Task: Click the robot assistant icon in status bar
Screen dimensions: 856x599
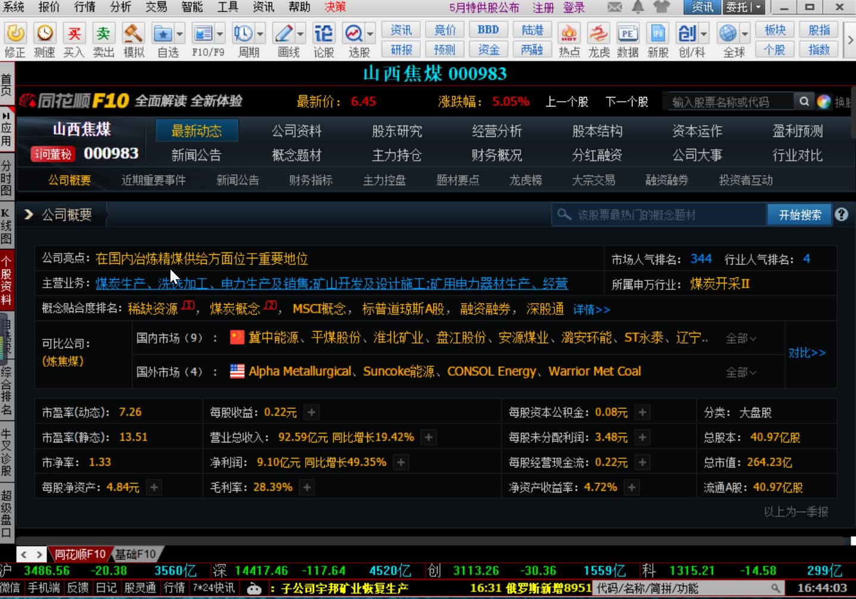Action: point(255,589)
